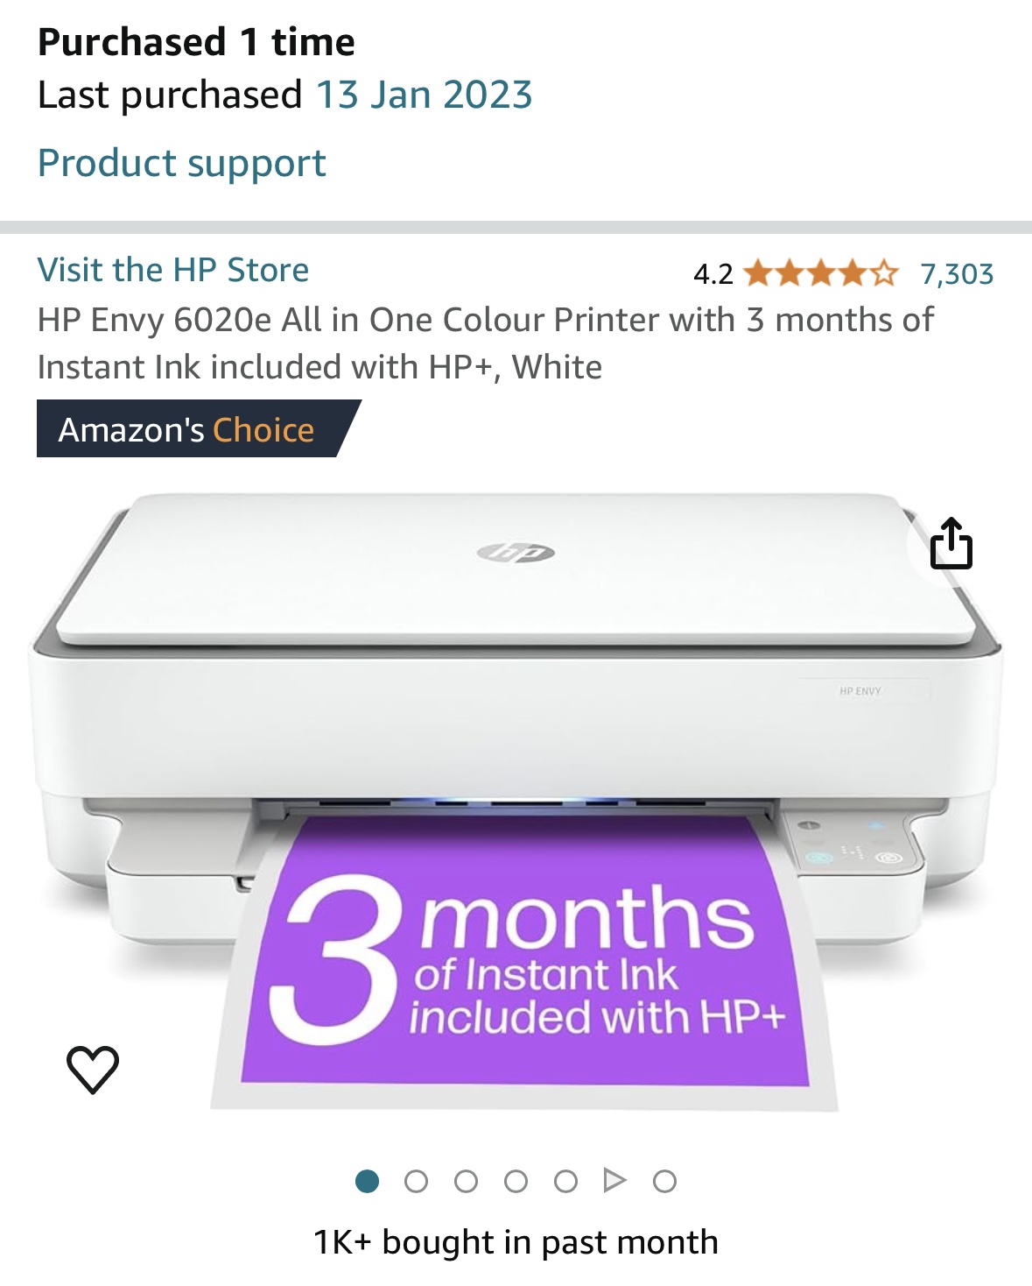The image size is (1032, 1286).
Task: Open the 13 Jan 2023 order link
Action: tap(425, 95)
